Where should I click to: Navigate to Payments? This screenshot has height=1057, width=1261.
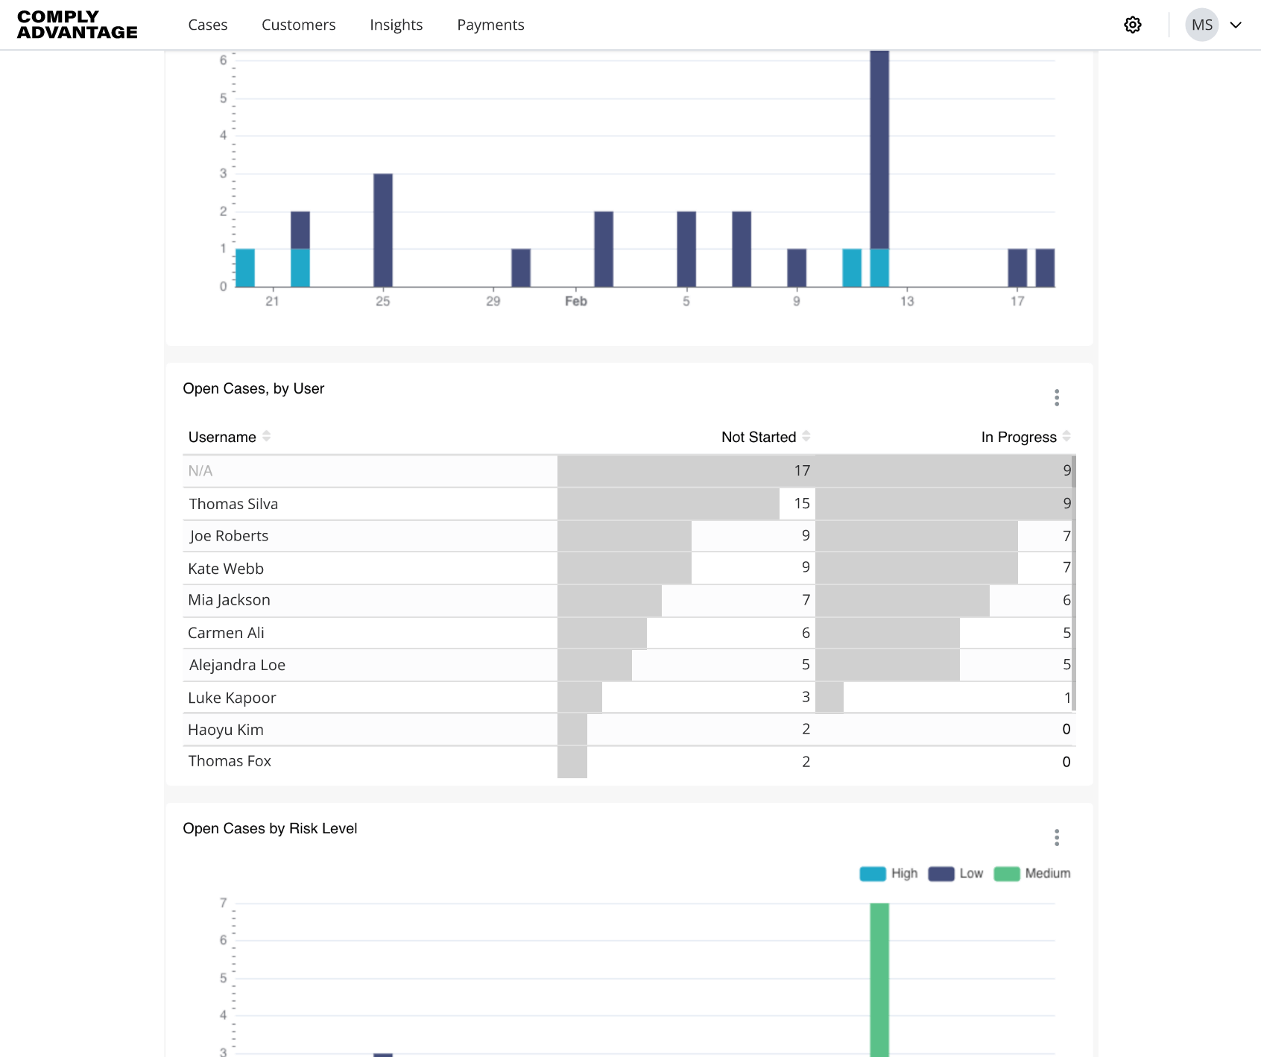click(x=490, y=25)
